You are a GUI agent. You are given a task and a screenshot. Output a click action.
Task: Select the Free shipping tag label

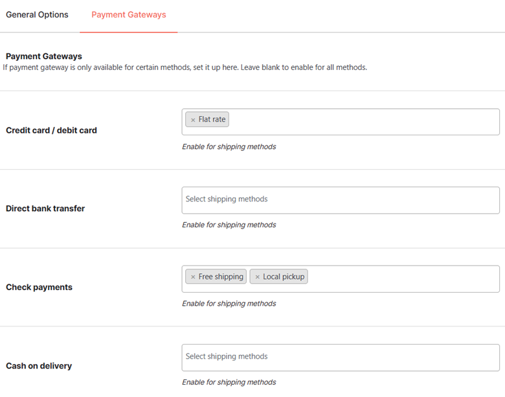tap(221, 277)
